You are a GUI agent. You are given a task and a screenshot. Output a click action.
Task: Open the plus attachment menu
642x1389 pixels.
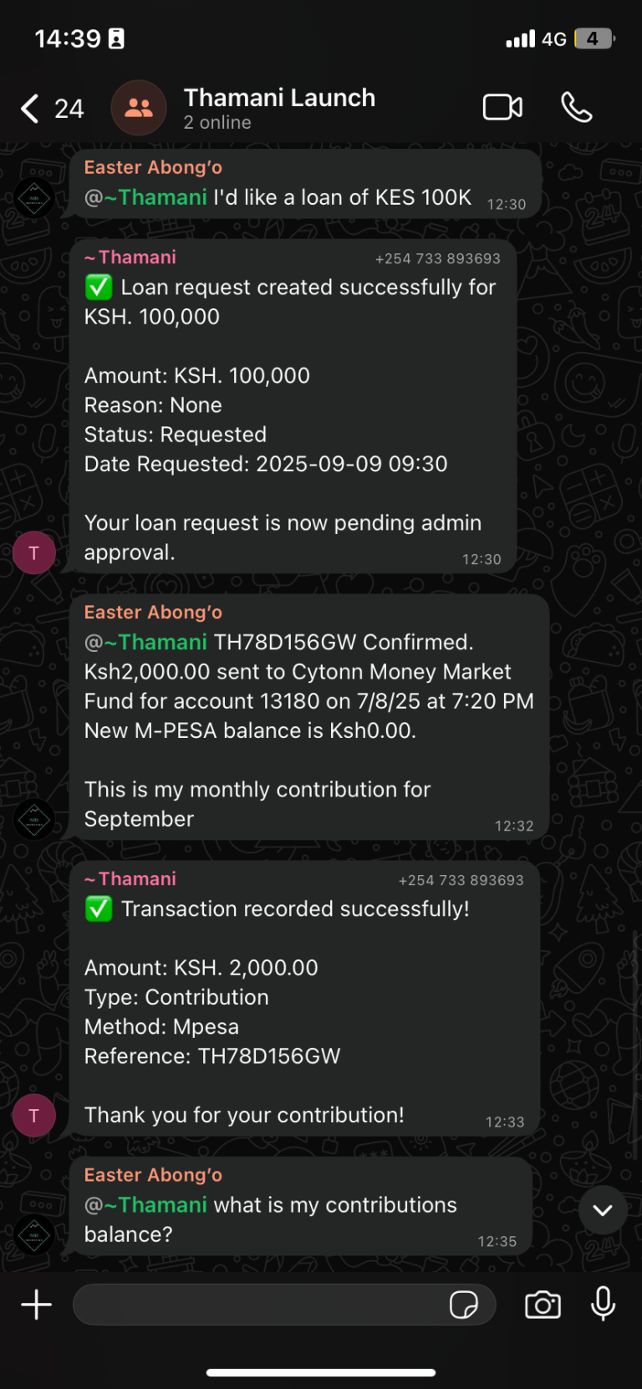(36, 1305)
